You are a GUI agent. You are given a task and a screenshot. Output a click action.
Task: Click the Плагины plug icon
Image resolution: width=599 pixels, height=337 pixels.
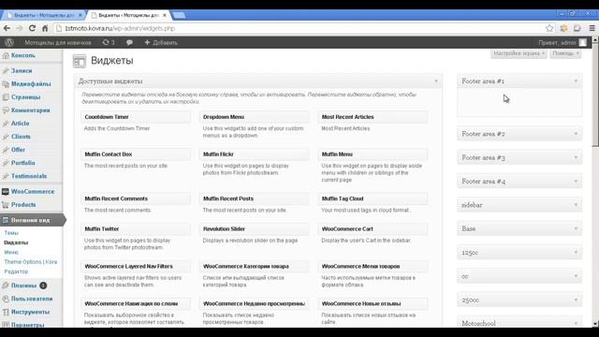(6, 286)
